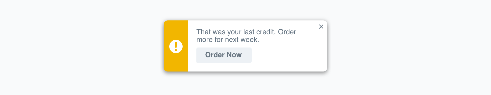Order more credits via Order Now
491x95 pixels.
click(x=224, y=55)
